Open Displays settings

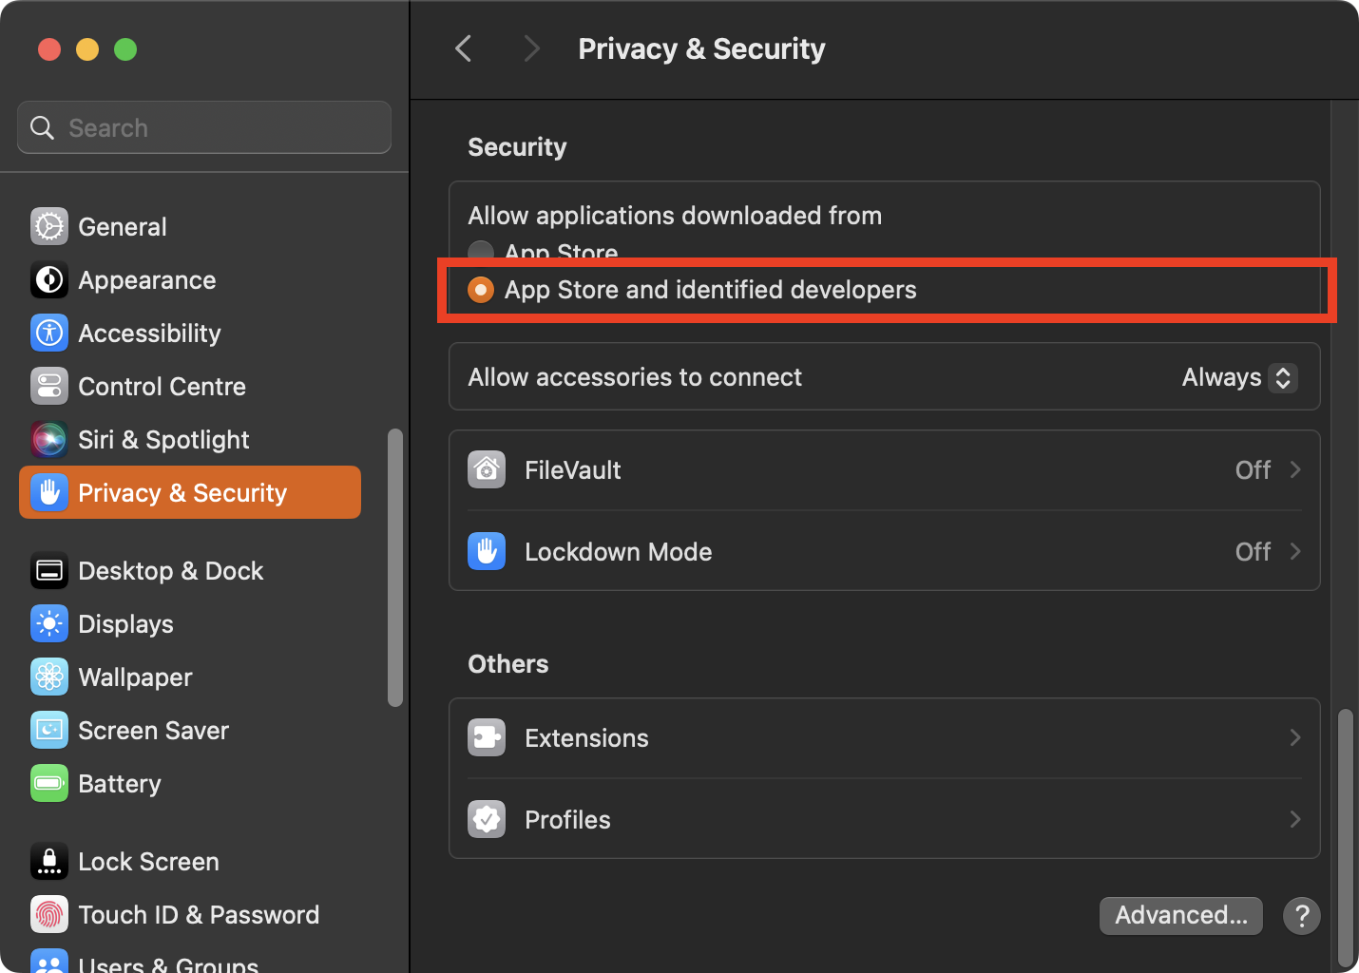190,623
